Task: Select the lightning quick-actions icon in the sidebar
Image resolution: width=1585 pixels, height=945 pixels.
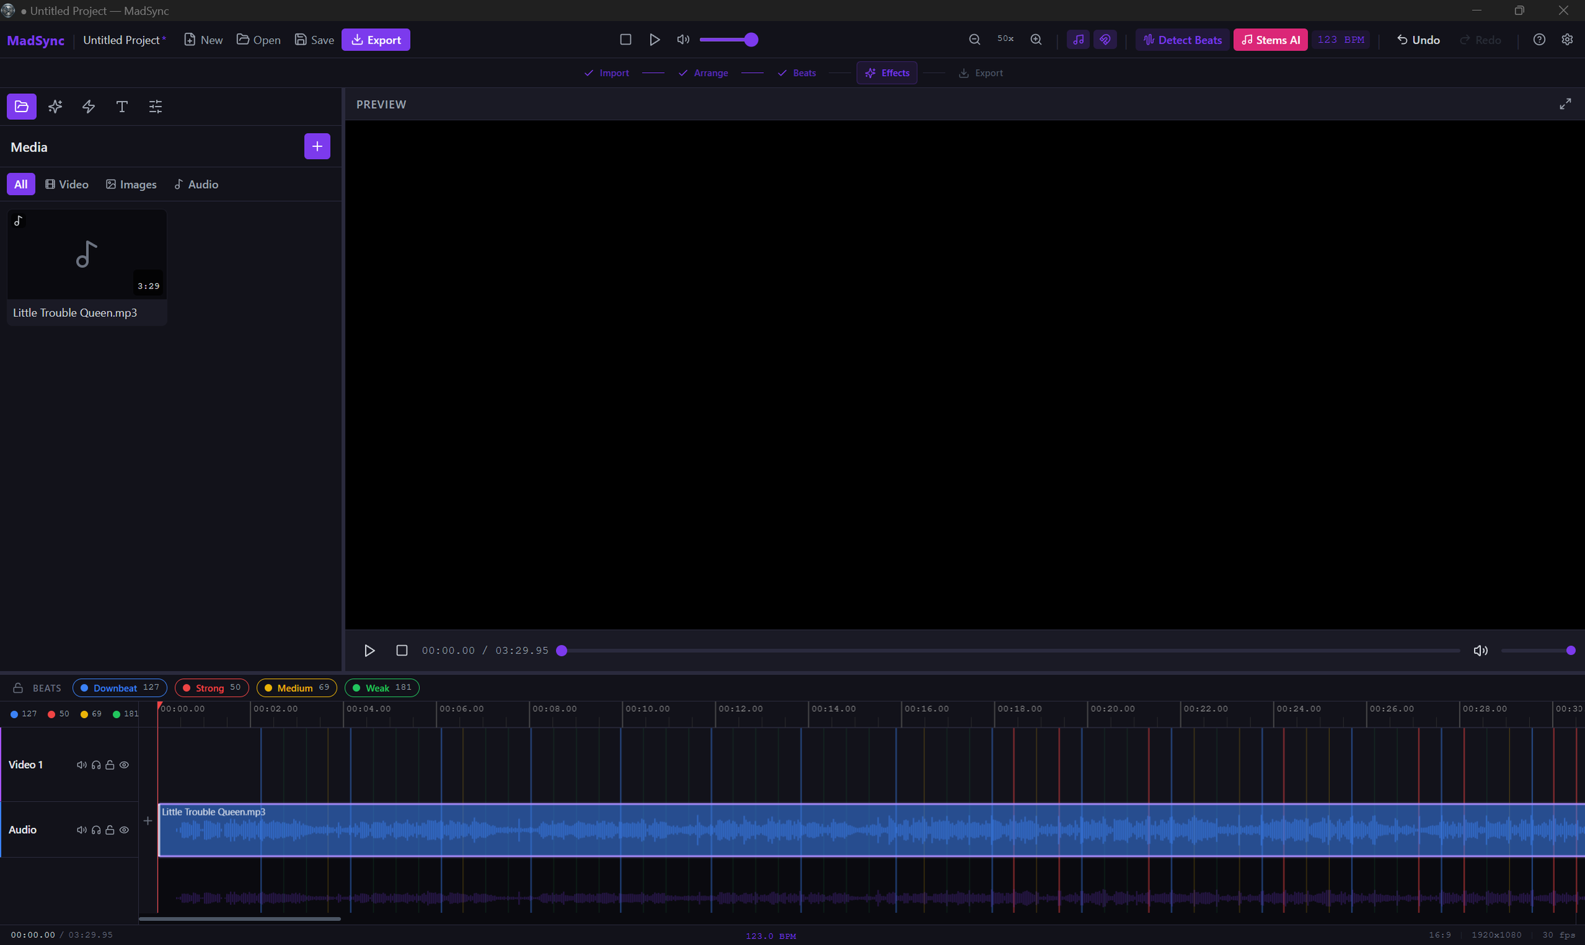Action: 88,106
